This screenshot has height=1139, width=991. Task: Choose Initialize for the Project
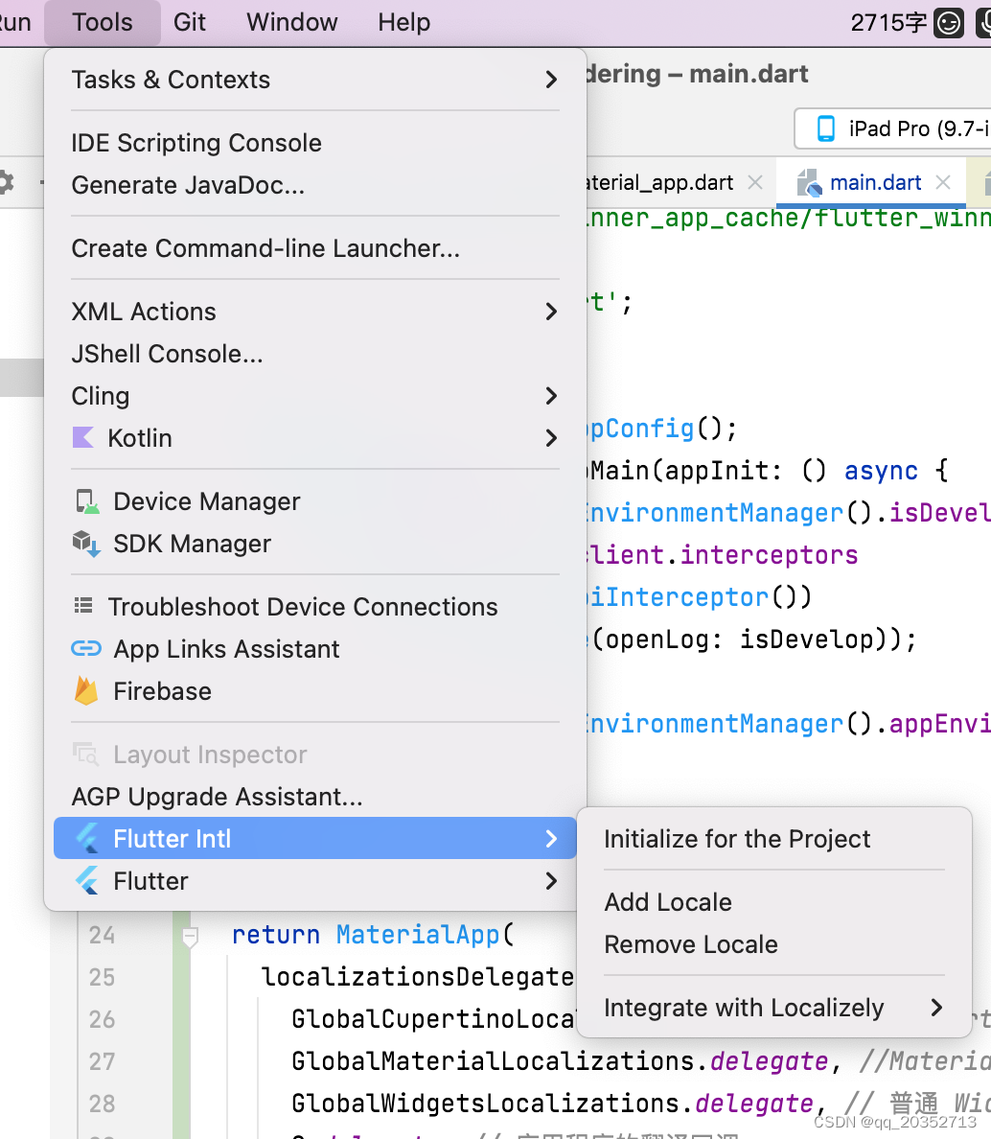tap(735, 839)
